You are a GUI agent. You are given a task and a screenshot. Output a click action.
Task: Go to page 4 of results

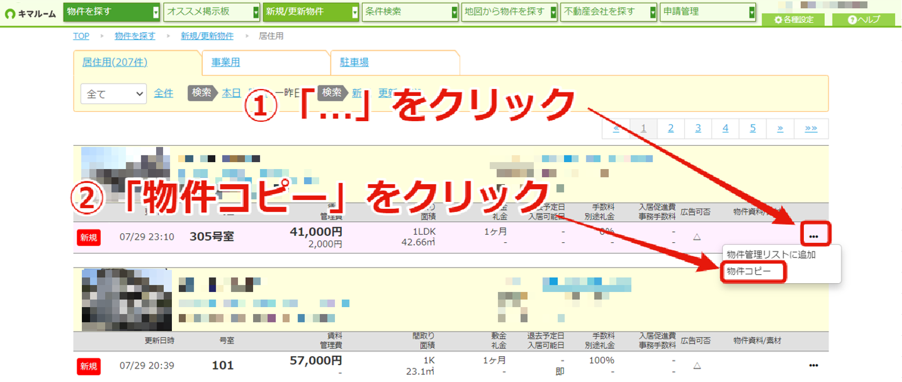725,129
